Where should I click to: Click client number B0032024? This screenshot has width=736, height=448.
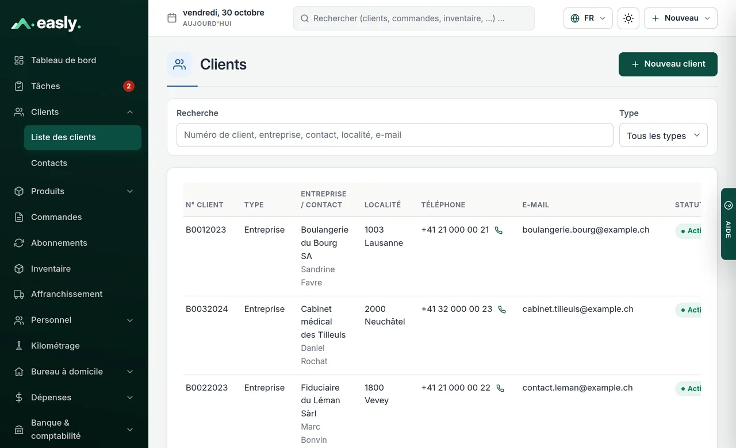[206, 309]
